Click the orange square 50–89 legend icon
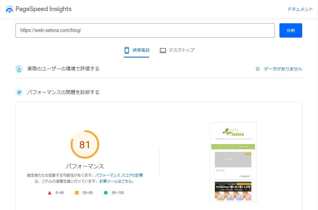The width and height of the screenshot is (318, 210). 77,193
